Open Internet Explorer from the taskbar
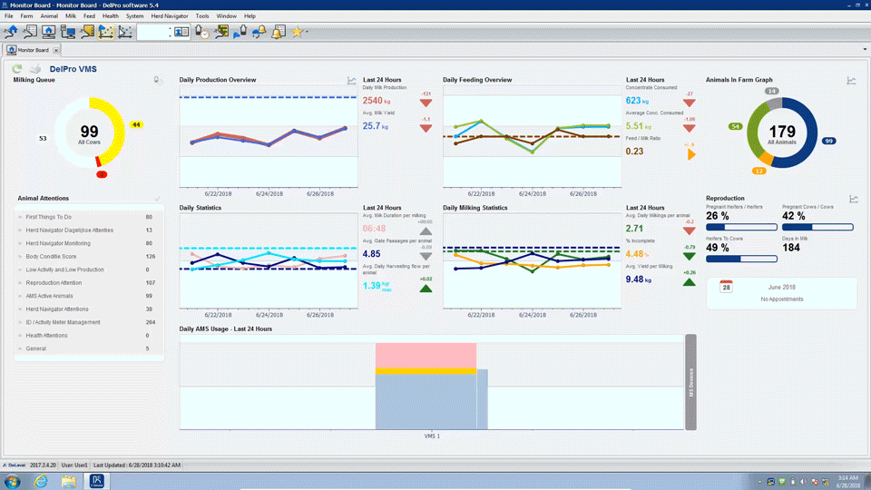The image size is (871, 490). tap(41, 481)
